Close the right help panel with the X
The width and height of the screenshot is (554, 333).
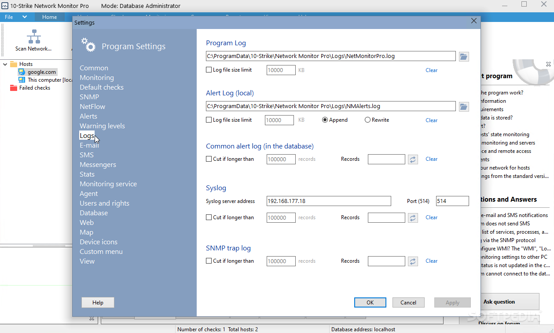click(x=548, y=64)
